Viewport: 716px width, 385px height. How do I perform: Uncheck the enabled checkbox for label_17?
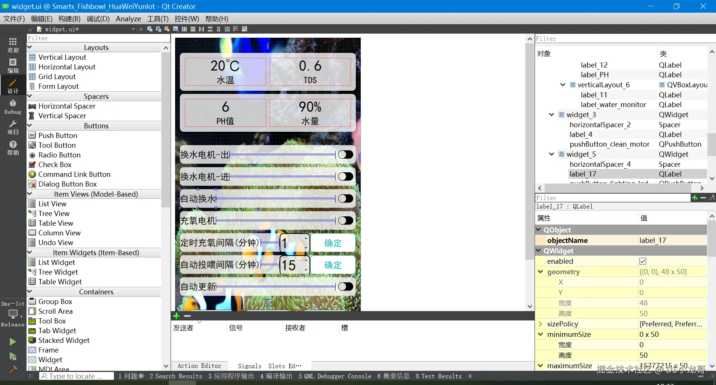pyautogui.click(x=643, y=261)
